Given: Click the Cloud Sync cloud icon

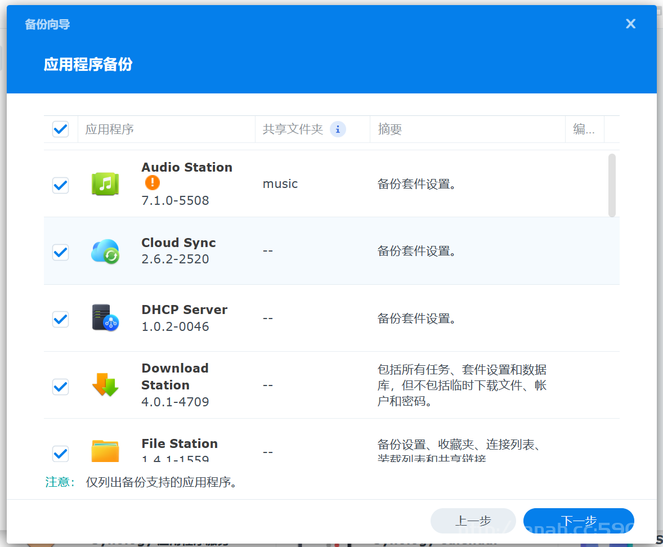Looking at the screenshot, I should click(x=105, y=251).
